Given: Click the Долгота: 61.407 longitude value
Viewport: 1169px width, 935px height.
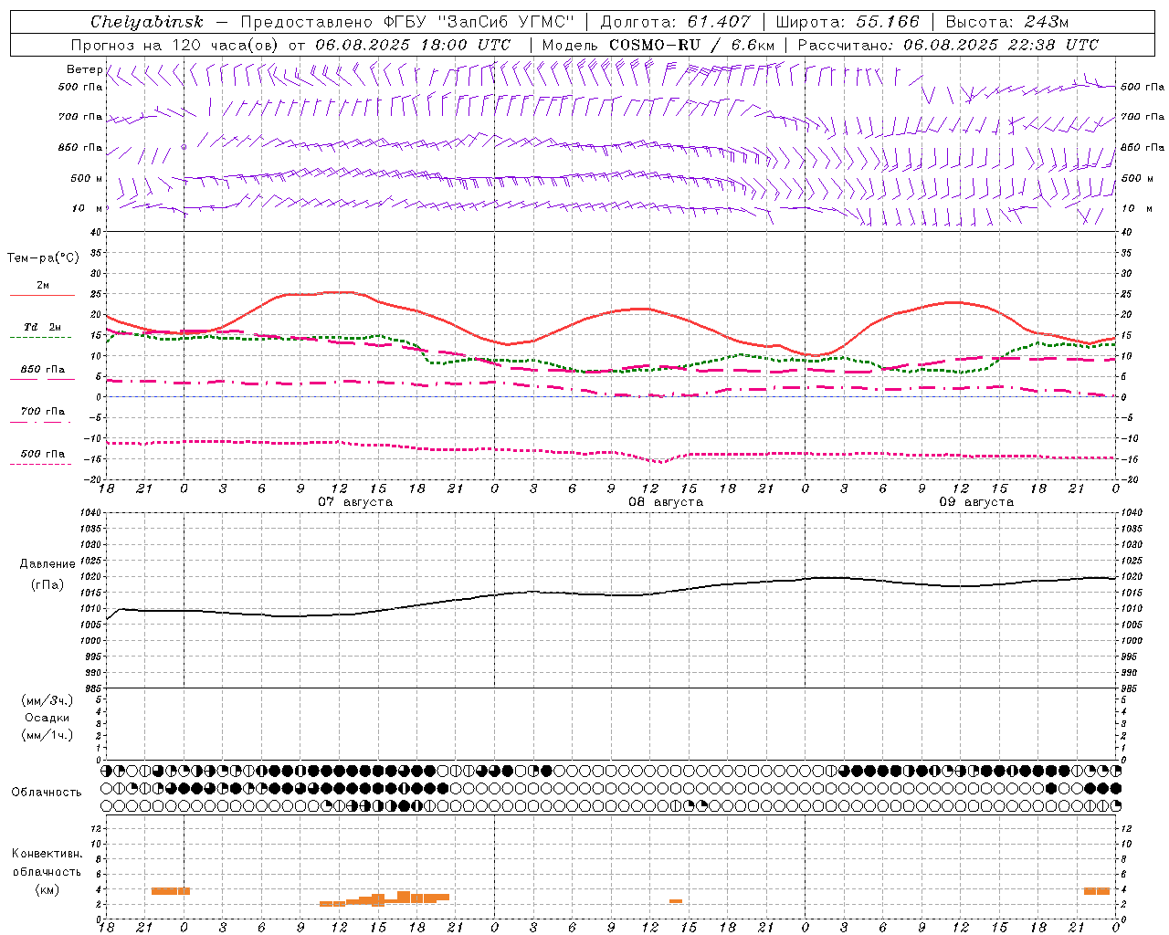Looking at the screenshot, I should (x=675, y=22).
